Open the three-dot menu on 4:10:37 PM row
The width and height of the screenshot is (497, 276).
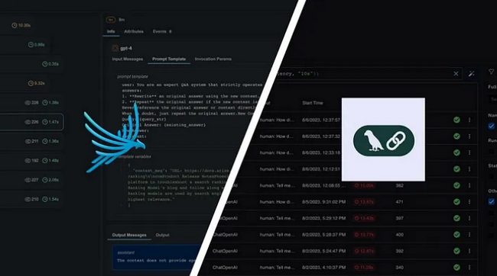pyautogui.click(x=469, y=268)
